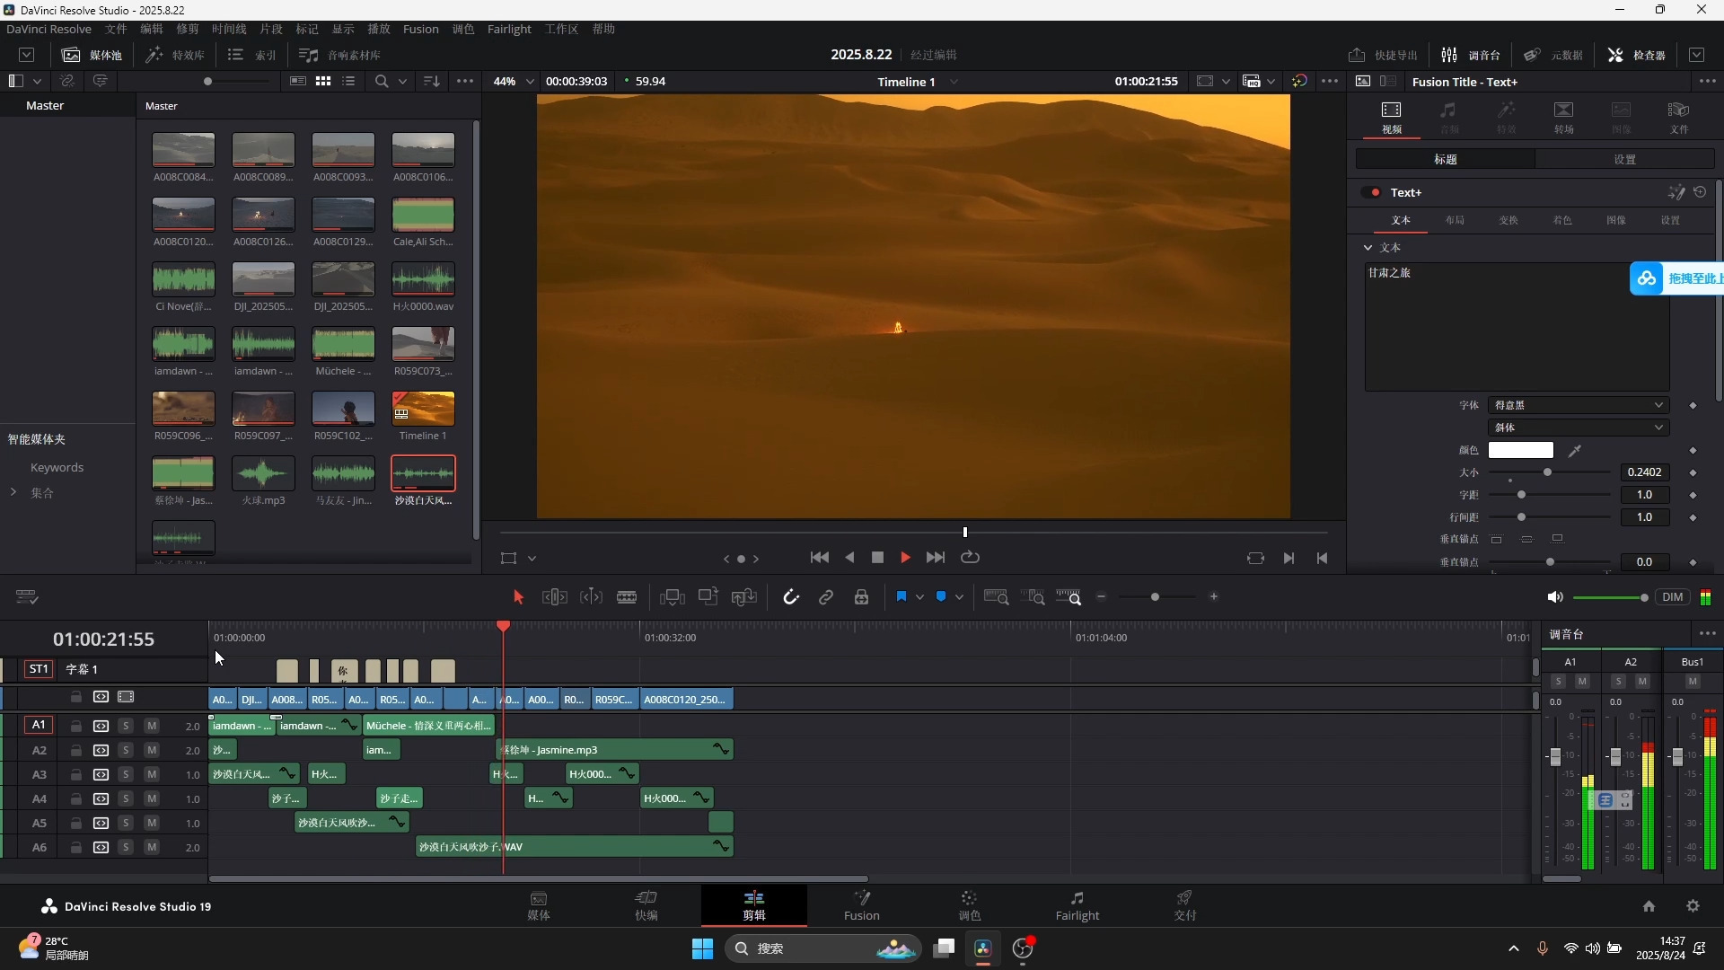
Task: Click custom zoom icon
Action: point(1069,597)
